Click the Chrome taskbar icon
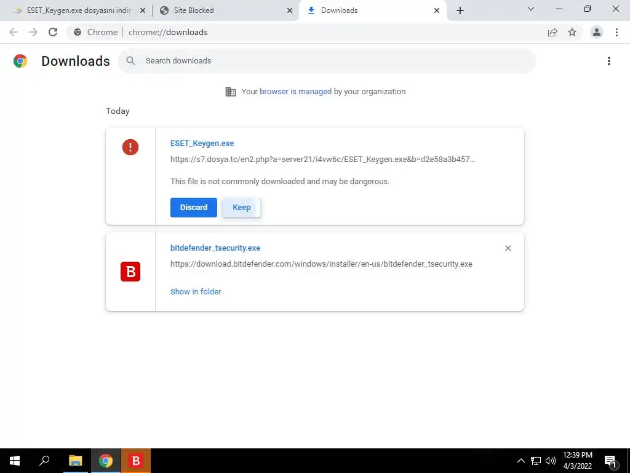 pos(106,461)
